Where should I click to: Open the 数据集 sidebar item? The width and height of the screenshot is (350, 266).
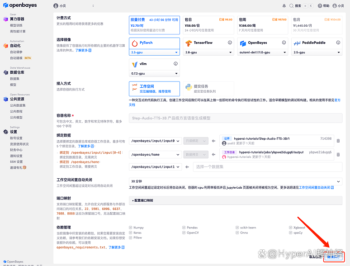tap(15, 79)
